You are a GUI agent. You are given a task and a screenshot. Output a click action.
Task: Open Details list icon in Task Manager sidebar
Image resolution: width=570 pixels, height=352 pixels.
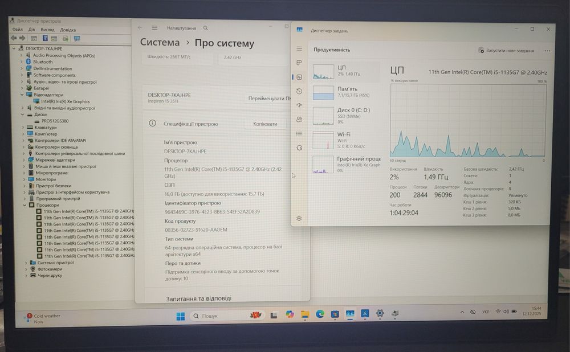(299, 134)
